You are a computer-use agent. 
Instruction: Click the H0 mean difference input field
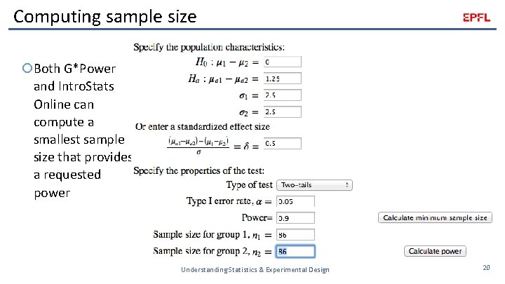(282, 62)
